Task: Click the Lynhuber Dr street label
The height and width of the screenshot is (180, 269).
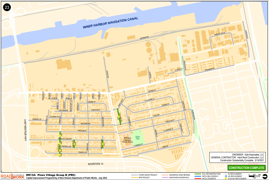Action: (66, 146)
